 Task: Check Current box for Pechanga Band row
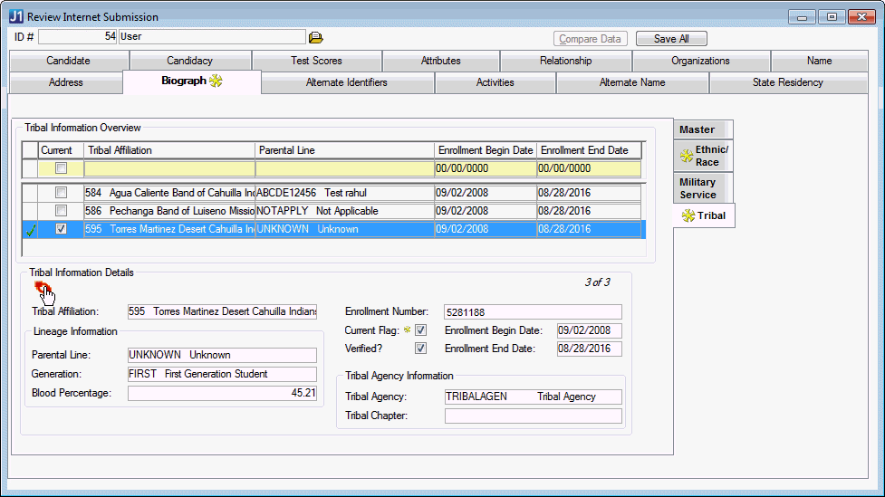[61, 211]
